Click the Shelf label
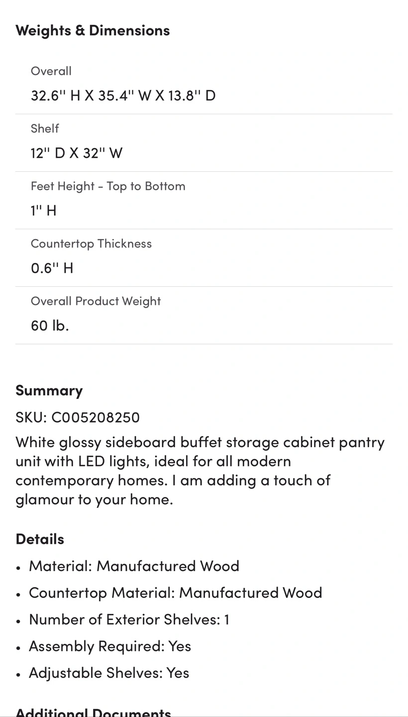Viewport: 408px width, 717px height. coord(45,128)
